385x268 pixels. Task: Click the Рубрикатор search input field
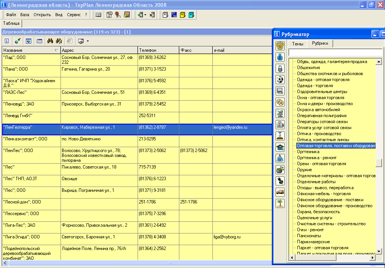[335, 52]
